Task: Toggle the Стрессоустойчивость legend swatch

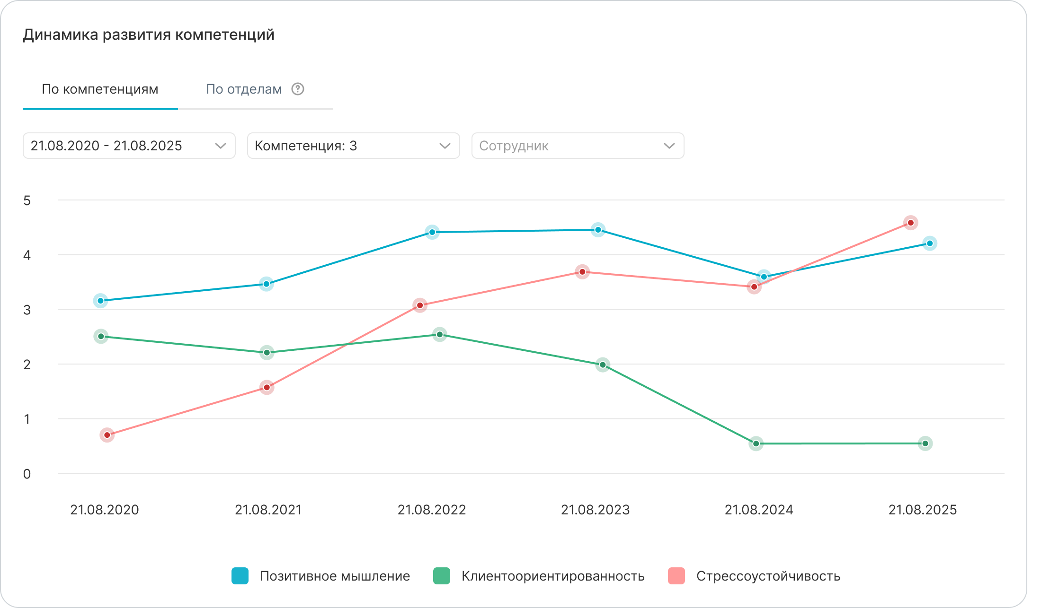Action: click(676, 576)
